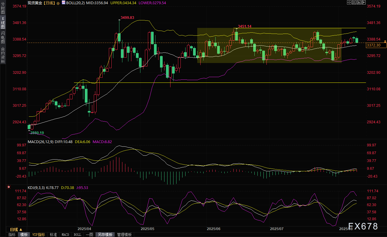The width and height of the screenshot is (387, 237).
Task: Apply the BOLL template at bottom
Action: [77, 235]
